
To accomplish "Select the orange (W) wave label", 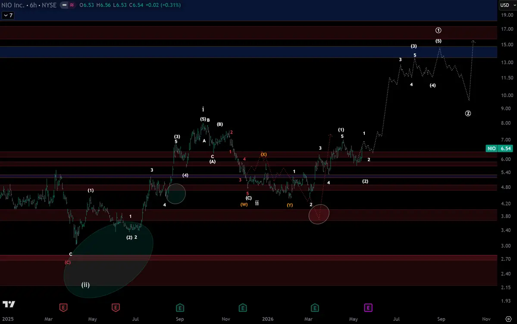I will tap(244, 204).
